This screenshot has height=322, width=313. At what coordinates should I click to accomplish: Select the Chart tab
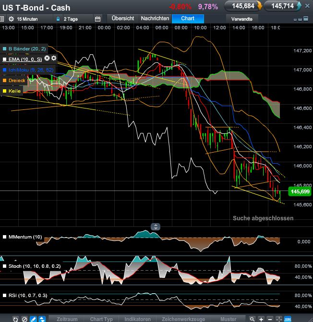[188, 19]
